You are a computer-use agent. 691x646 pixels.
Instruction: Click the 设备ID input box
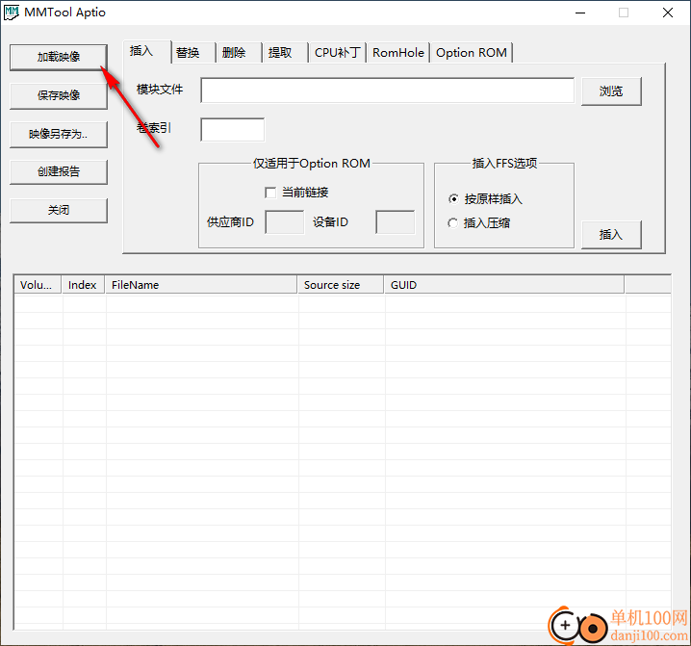pyautogui.click(x=395, y=221)
